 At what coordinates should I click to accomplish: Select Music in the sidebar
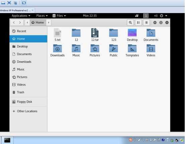click(x=28, y=69)
